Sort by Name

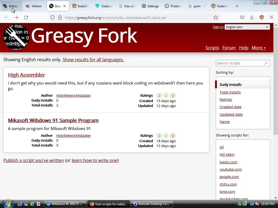coord(225,122)
